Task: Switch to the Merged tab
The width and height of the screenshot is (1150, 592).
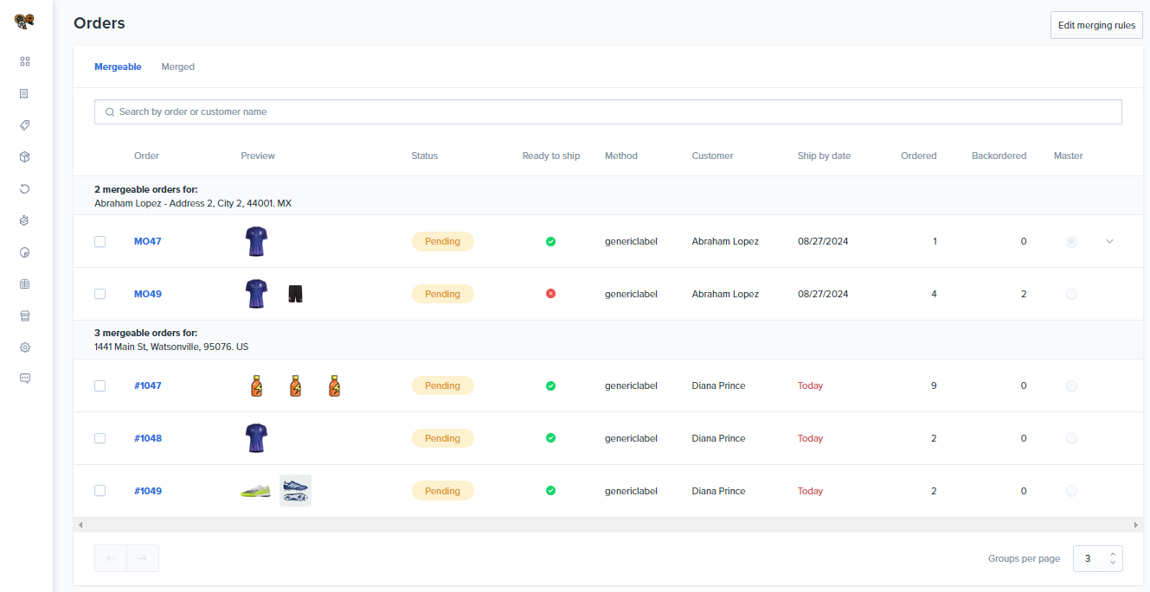Action: pos(177,67)
